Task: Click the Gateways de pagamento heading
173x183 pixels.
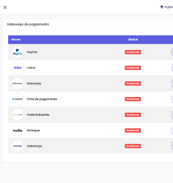Action: coord(28,24)
